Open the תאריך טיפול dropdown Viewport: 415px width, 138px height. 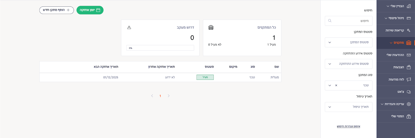[348, 107]
